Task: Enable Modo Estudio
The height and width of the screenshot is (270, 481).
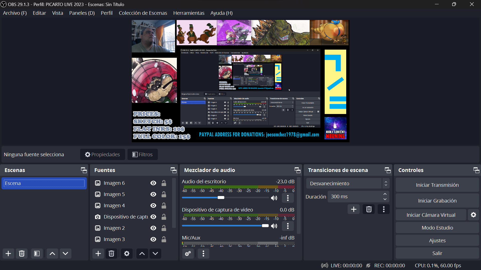Action: point(437,228)
